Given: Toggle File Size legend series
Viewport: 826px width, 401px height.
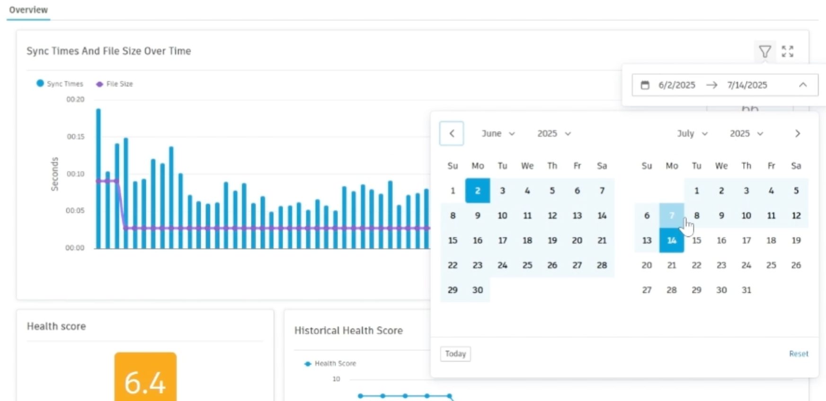Looking at the screenshot, I should point(115,84).
